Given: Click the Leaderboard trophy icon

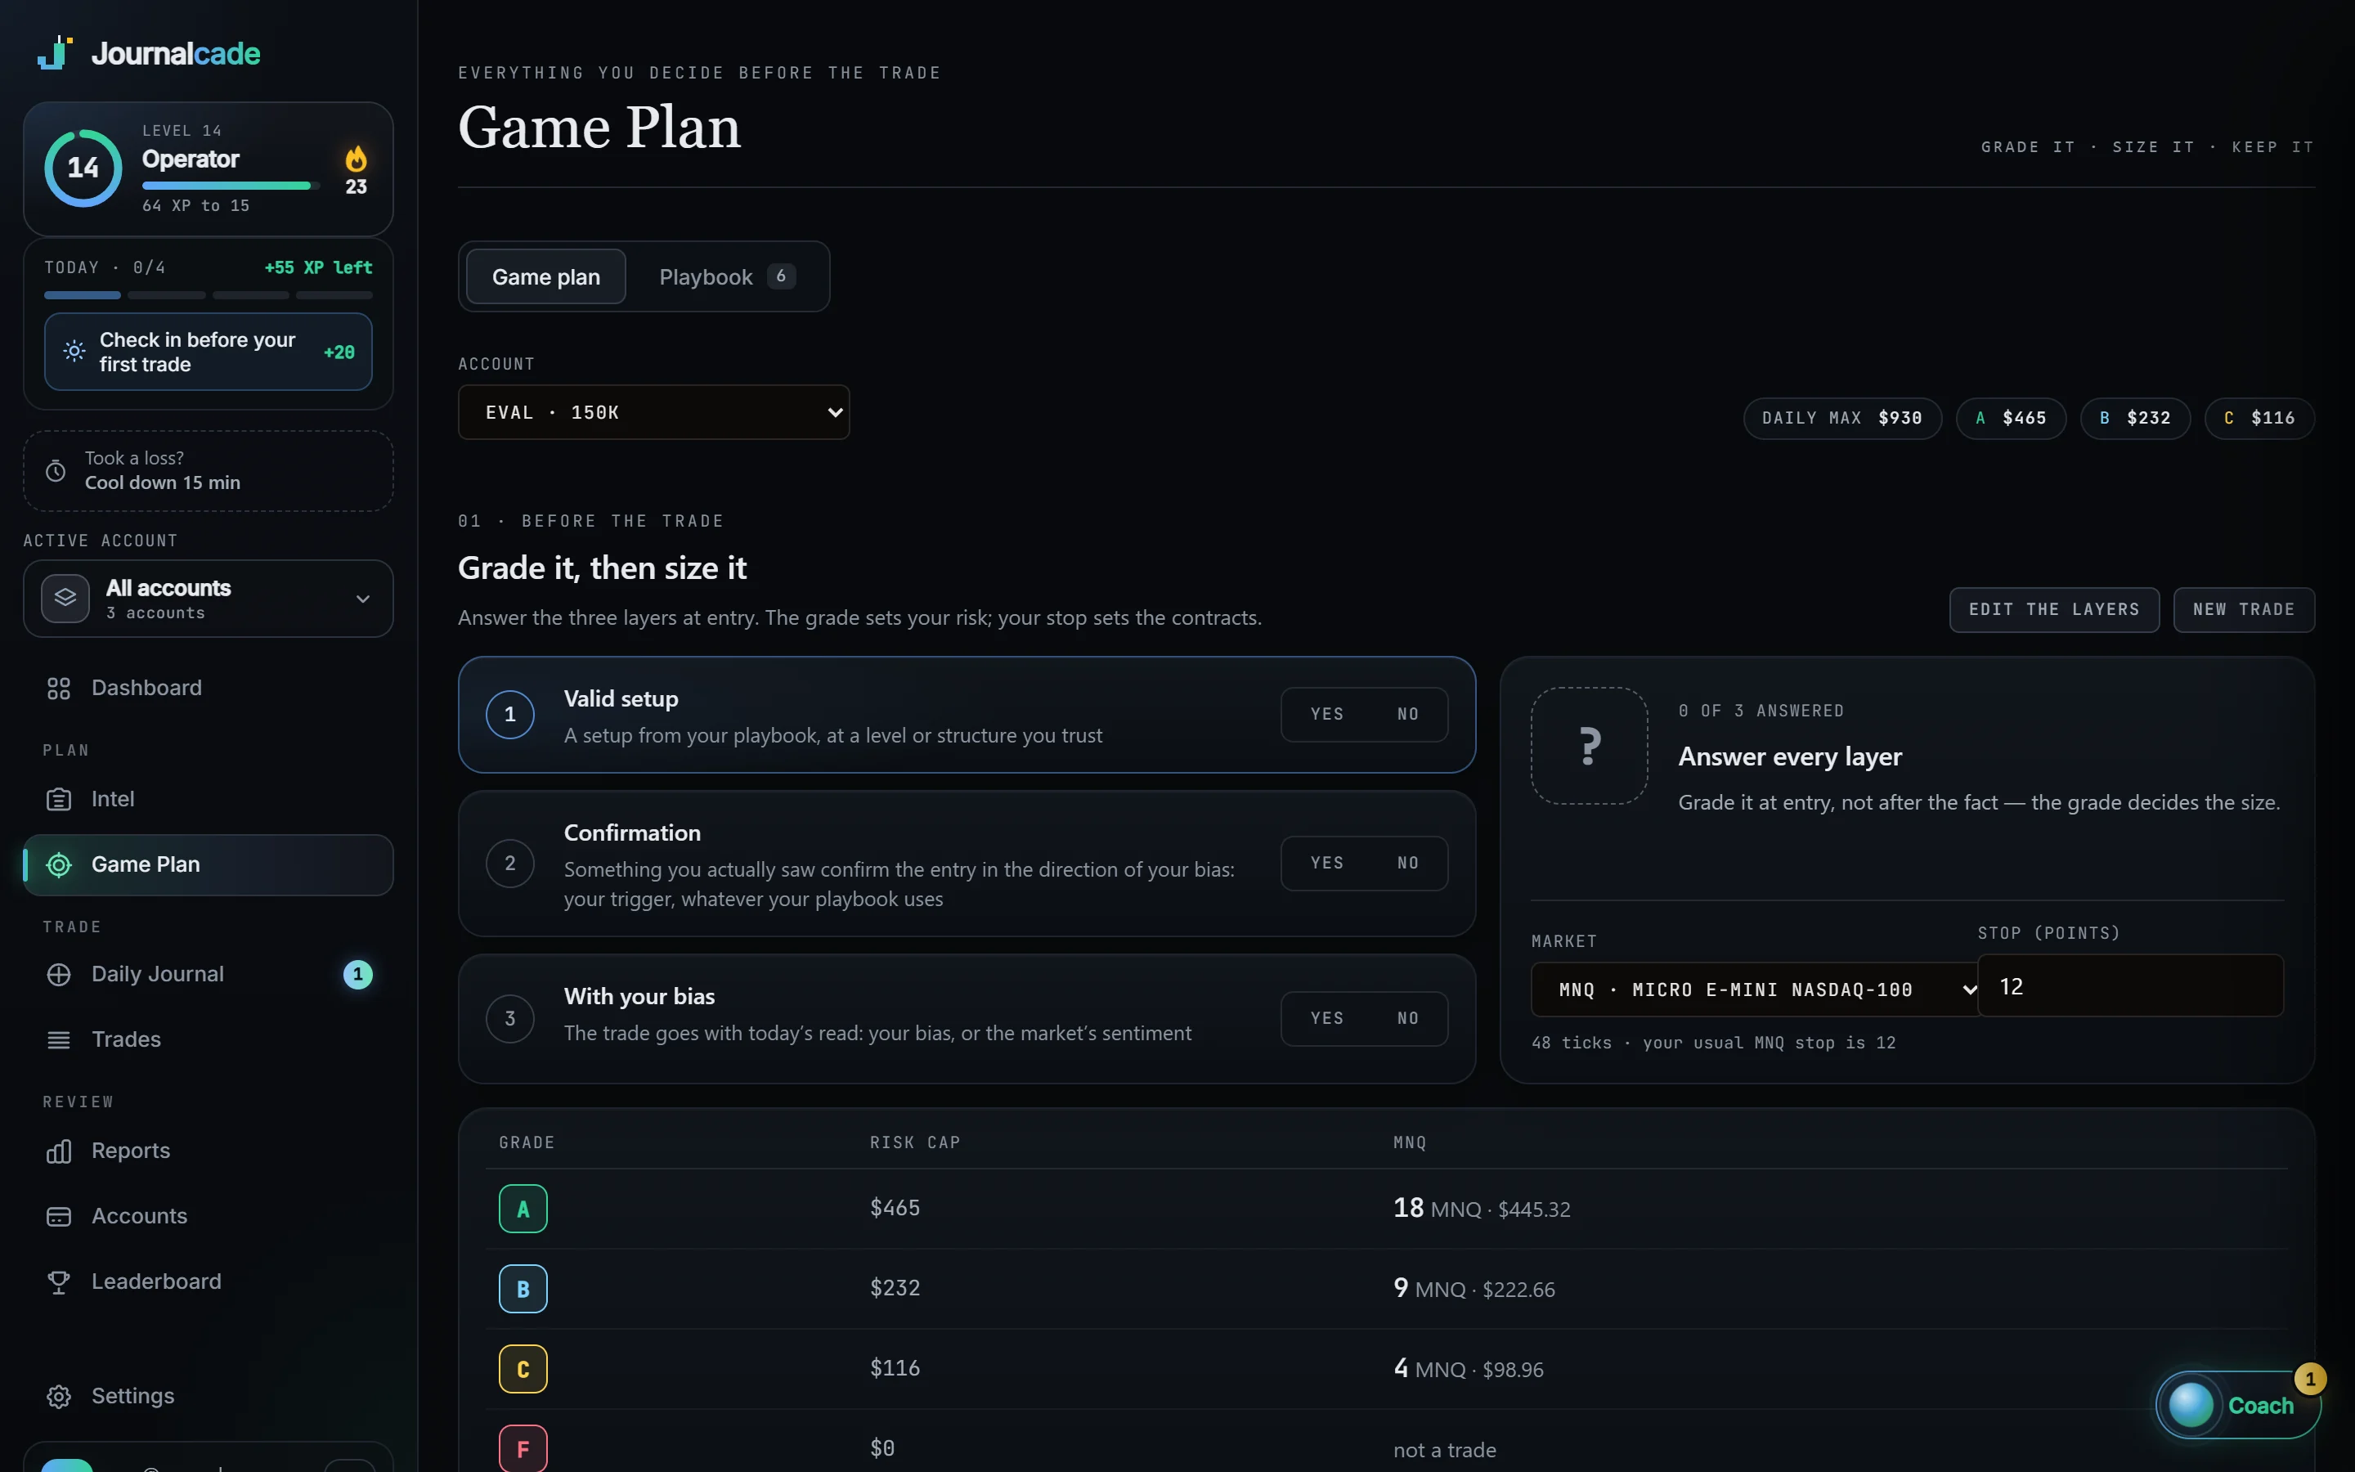Looking at the screenshot, I should tap(58, 1282).
